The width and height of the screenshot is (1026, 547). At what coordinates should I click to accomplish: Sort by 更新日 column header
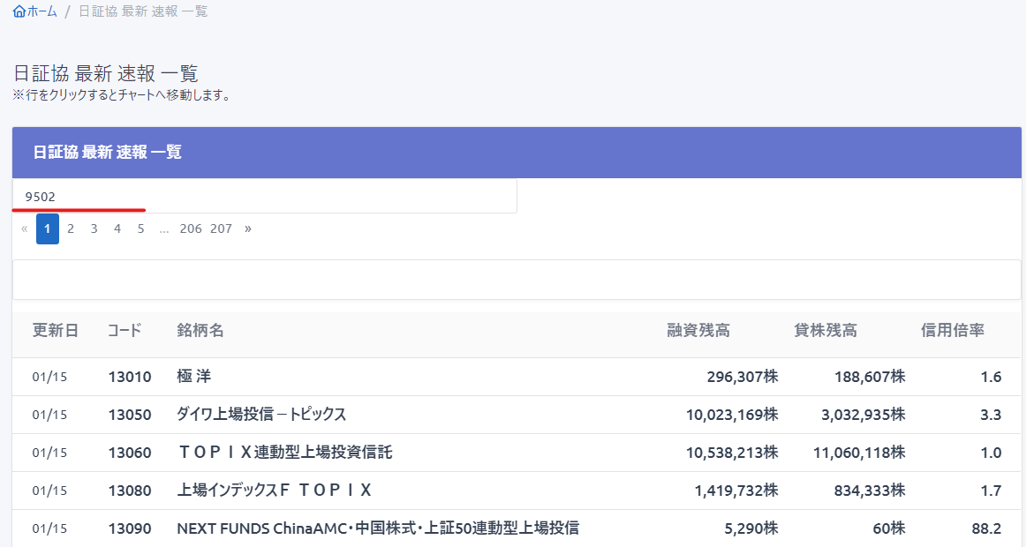pos(56,331)
